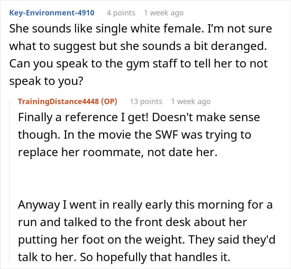Click the line "Finally a reference I get!"

click(83, 117)
